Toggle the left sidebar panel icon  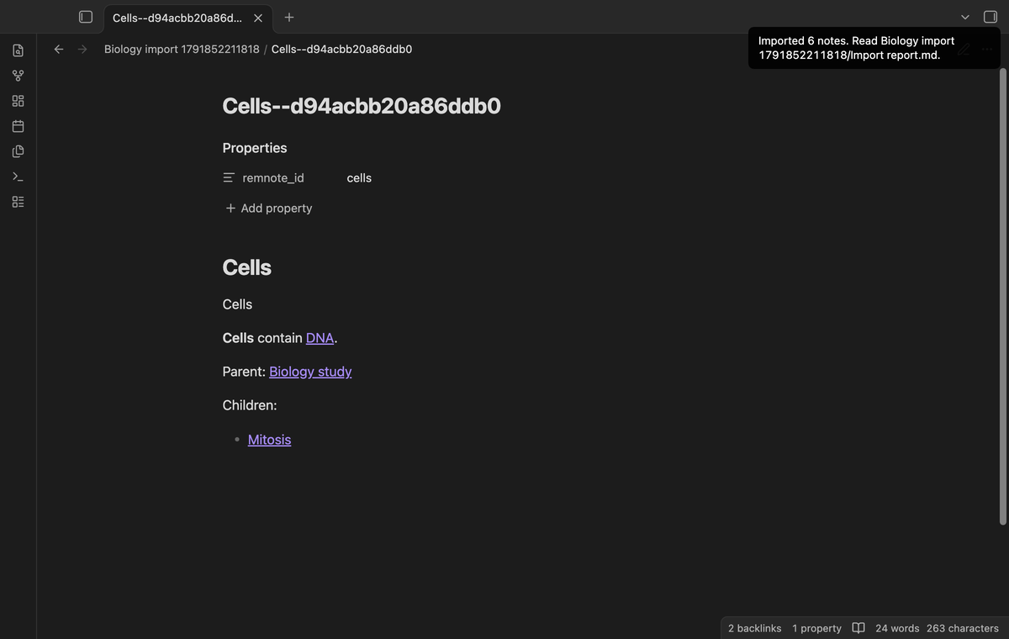pos(85,17)
